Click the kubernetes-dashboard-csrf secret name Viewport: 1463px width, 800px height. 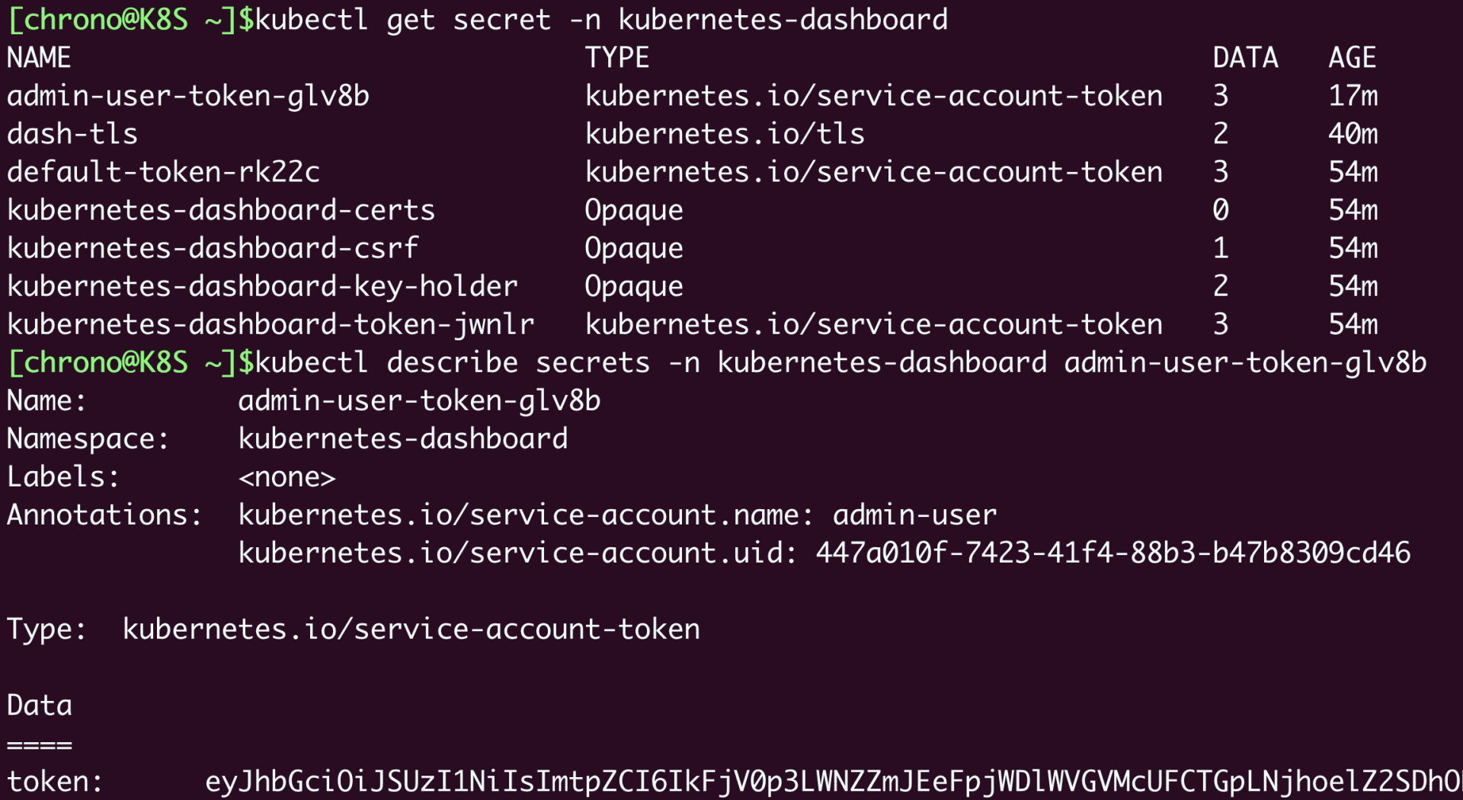tap(213, 248)
